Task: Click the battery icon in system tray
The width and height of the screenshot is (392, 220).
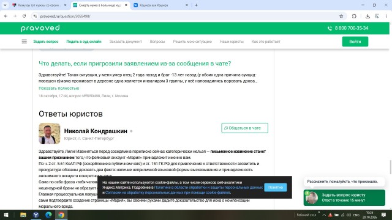Action: click(x=336, y=215)
